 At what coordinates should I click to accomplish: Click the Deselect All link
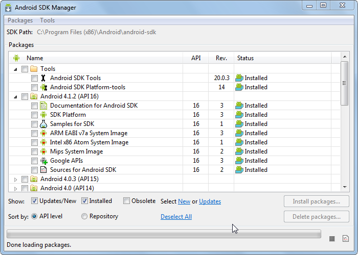[x=176, y=217]
